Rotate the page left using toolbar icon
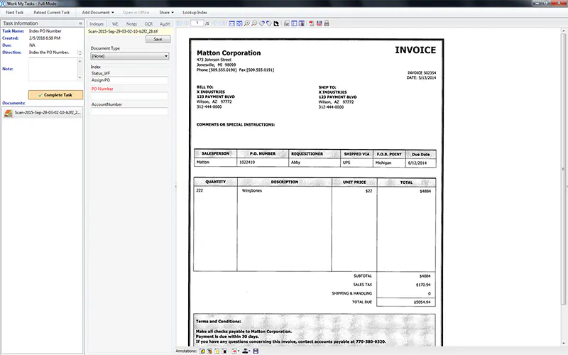568x355 pixels. pos(261,23)
